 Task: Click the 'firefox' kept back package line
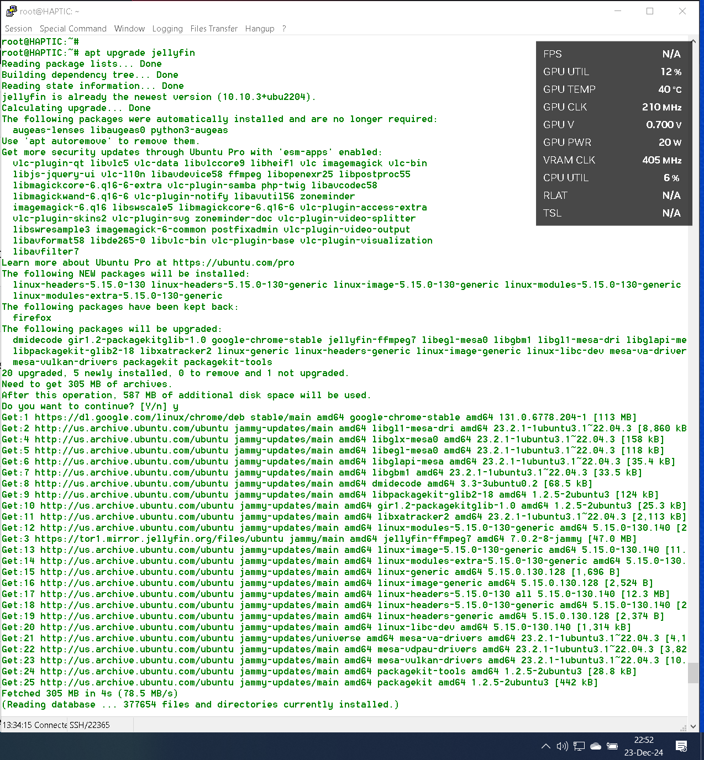(32, 318)
